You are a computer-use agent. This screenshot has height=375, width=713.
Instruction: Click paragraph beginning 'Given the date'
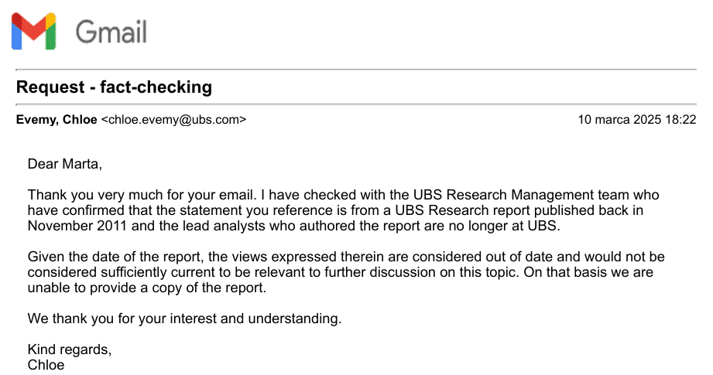click(x=346, y=272)
